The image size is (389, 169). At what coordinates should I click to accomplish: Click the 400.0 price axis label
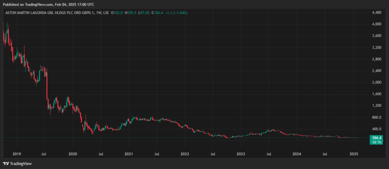pyautogui.click(x=376, y=129)
